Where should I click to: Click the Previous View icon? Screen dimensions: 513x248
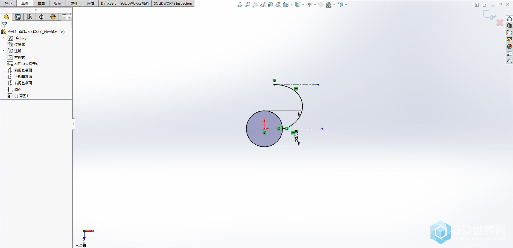pyautogui.click(x=263, y=5)
